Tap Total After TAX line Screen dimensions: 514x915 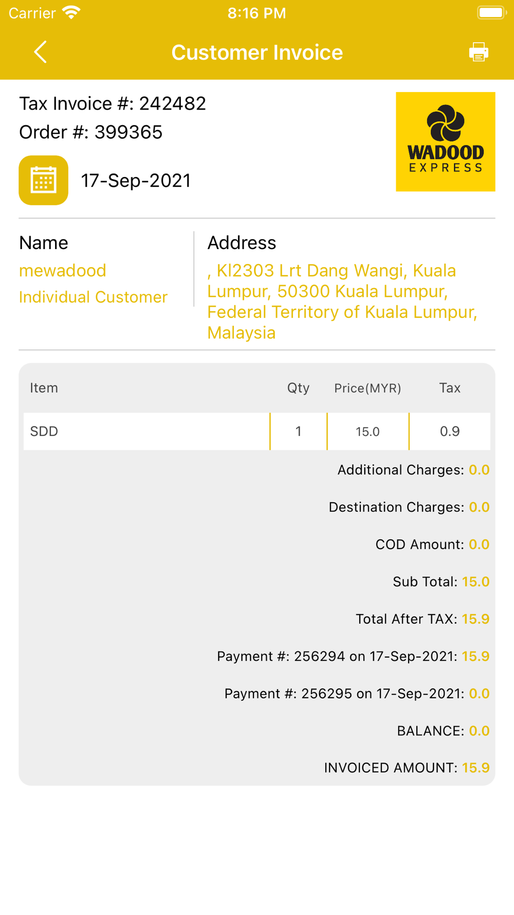tap(423, 619)
